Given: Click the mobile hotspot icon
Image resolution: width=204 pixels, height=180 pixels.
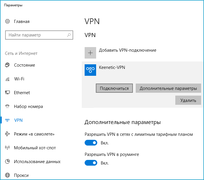Looking at the screenshot, I should 8,148.
